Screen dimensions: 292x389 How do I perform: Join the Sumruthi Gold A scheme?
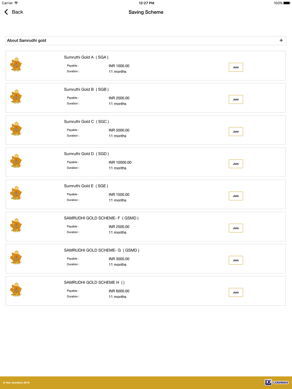click(236, 67)
